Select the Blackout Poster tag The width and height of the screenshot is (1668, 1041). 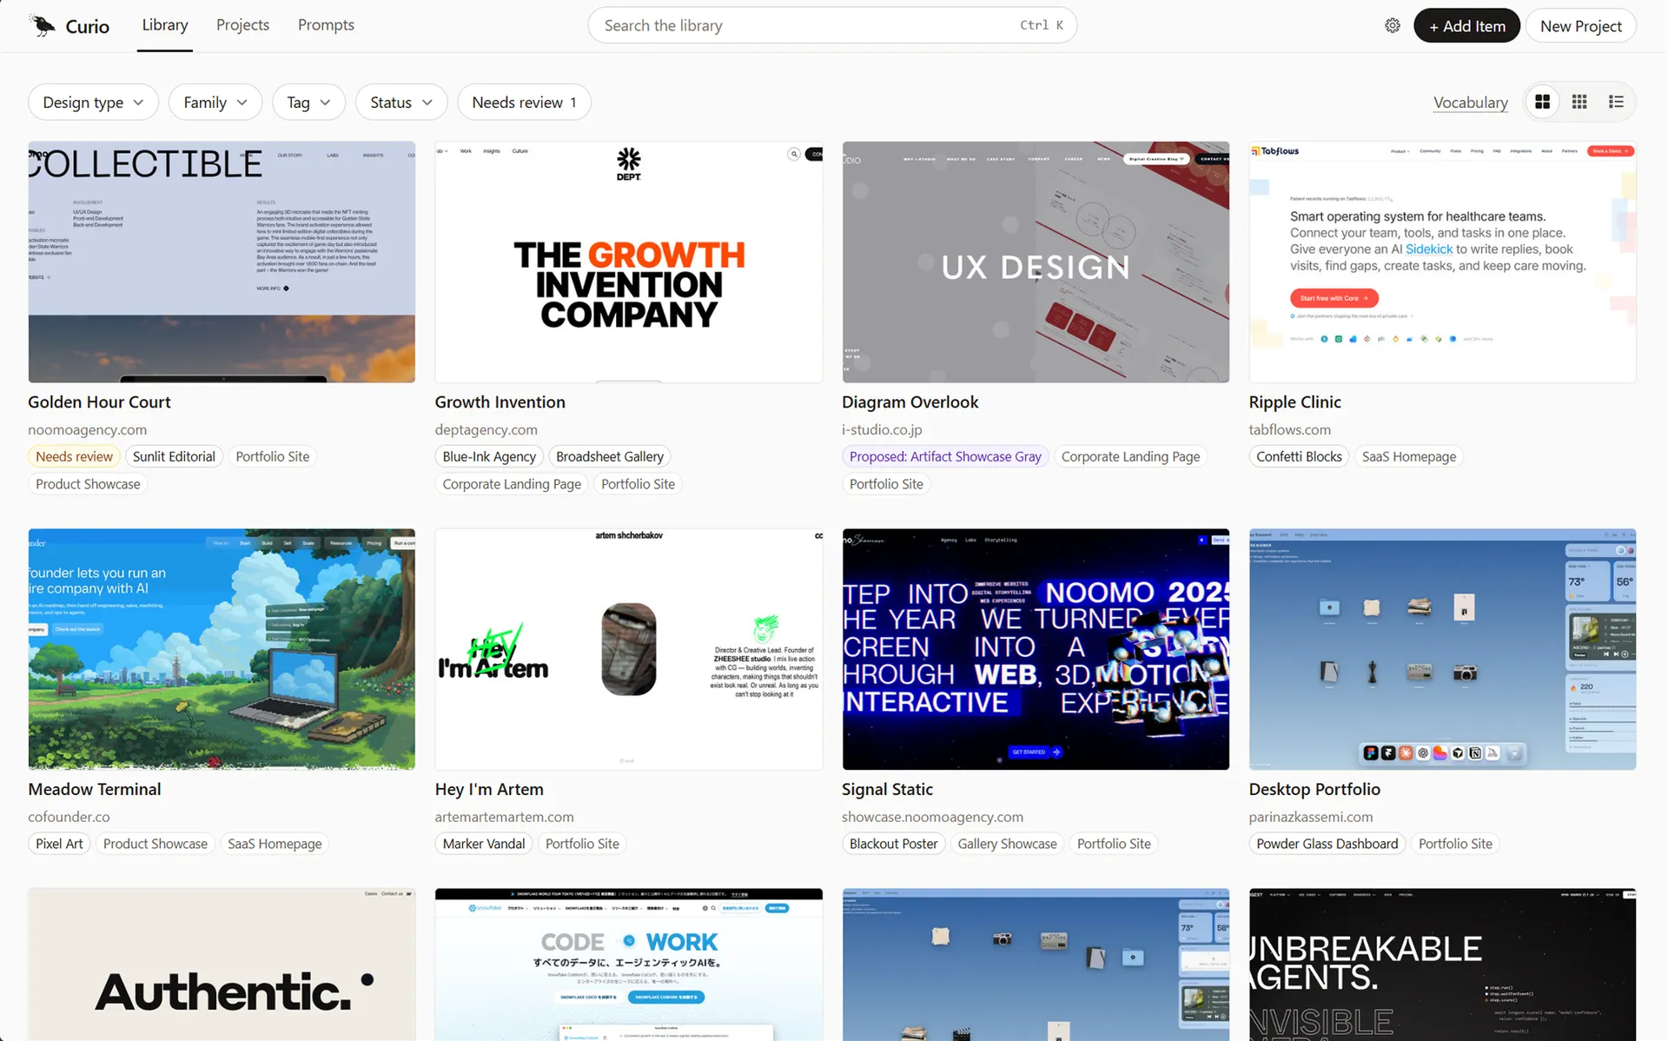pos(893,844)
